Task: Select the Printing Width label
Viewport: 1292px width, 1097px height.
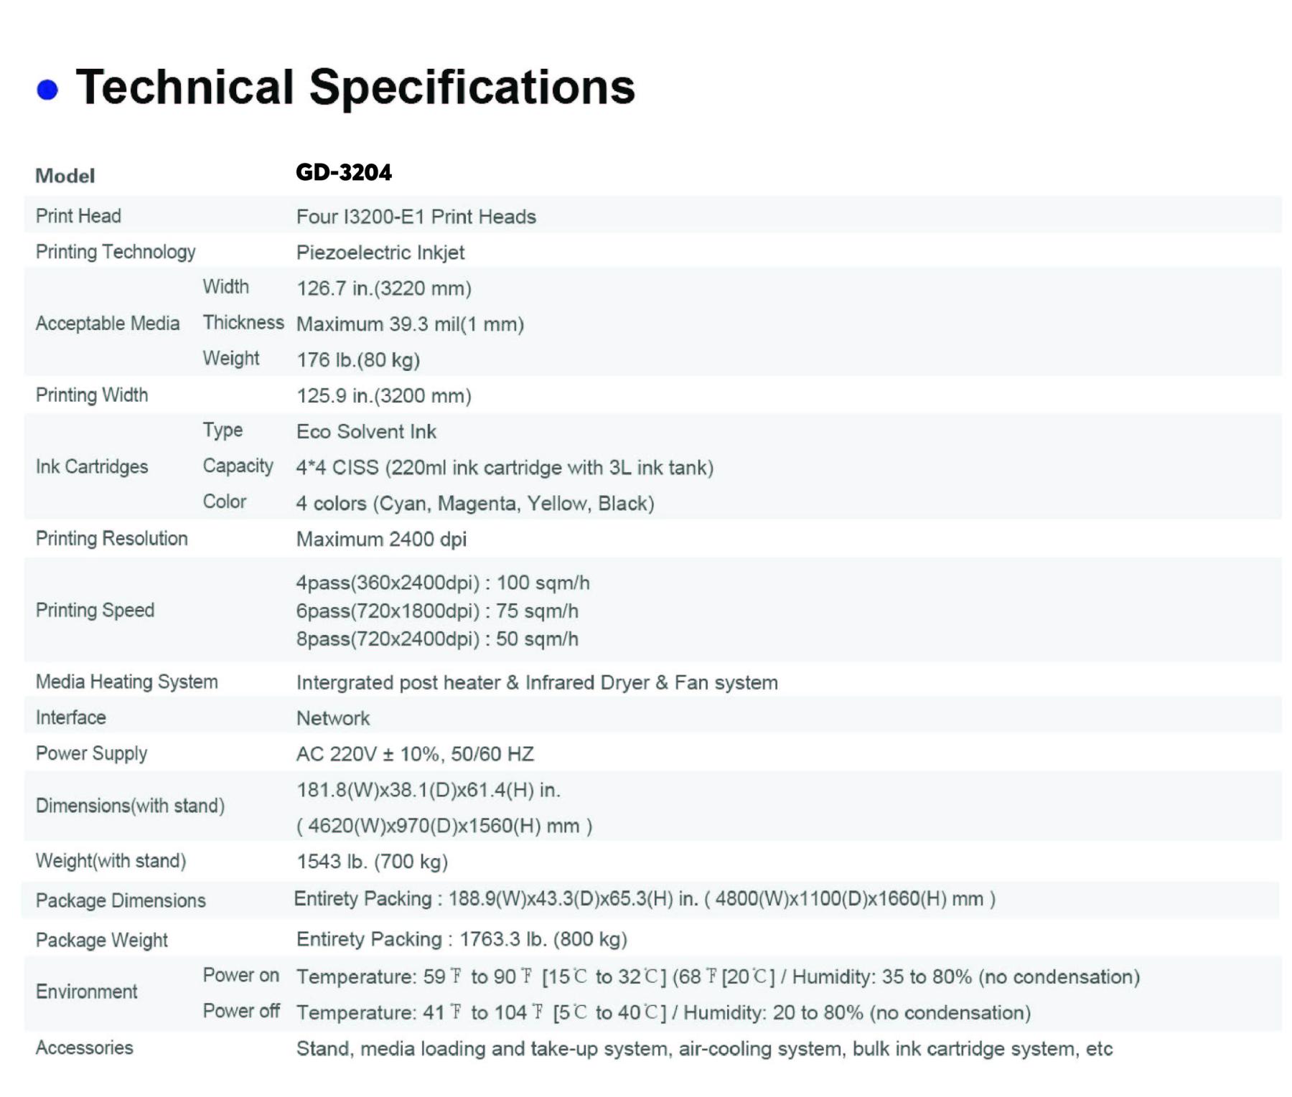Action: click(92, 395)
